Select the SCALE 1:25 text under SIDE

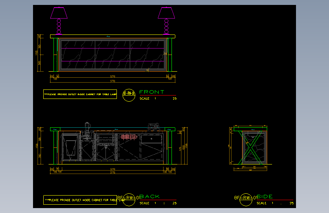coord(275,203)
